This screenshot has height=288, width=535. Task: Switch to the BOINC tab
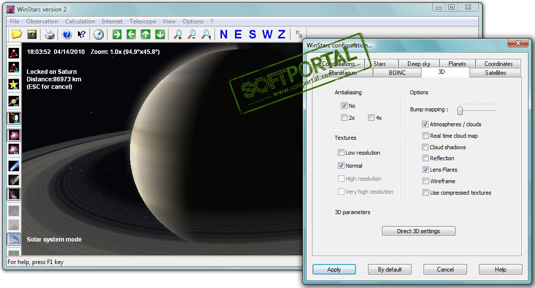tap(397, 72)
